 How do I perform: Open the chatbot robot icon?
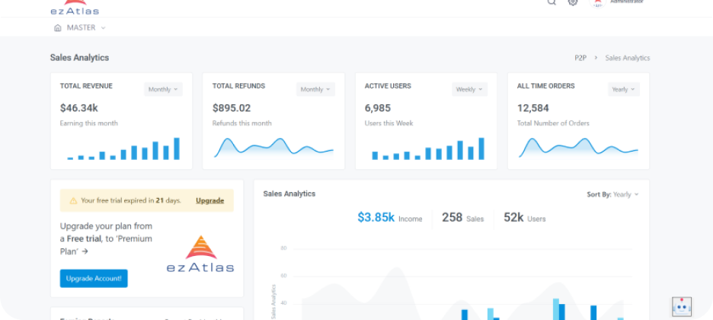[x=682, y=307]
